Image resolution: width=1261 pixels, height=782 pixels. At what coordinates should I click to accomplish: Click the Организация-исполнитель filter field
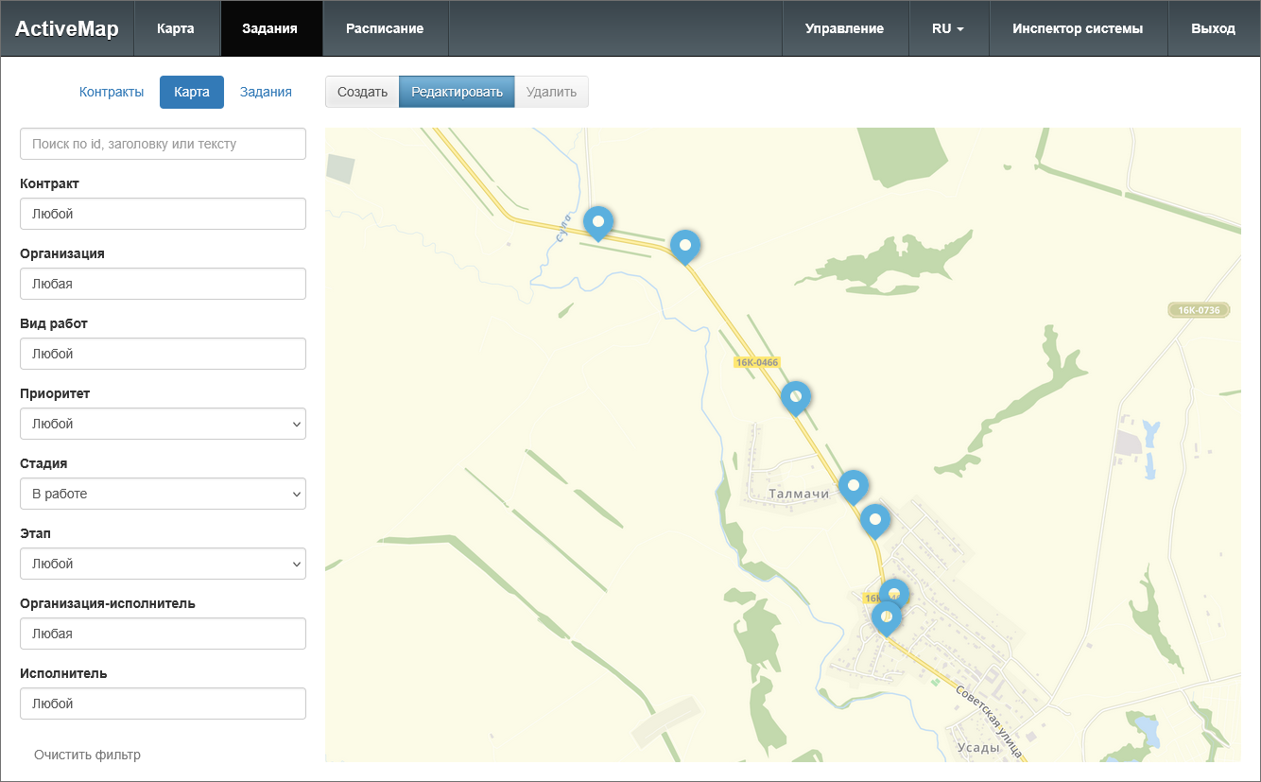[163, 634]
